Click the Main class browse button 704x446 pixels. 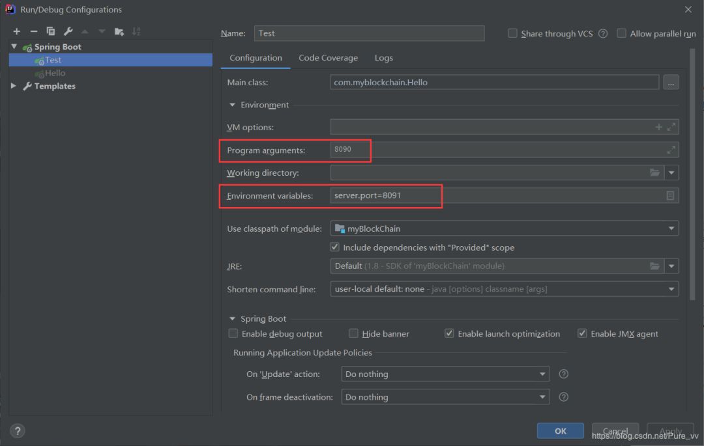point(671,82)
